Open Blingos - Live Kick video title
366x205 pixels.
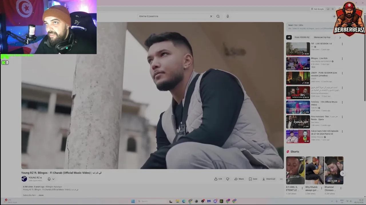319,58
